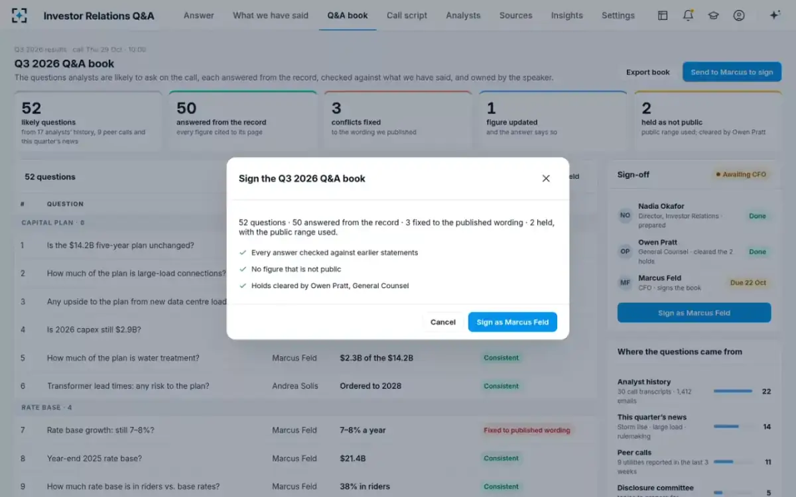Screen dimensions: 796x497
Task: Click the OP avatar for Owen Pratt
Action: pos(625,252)
